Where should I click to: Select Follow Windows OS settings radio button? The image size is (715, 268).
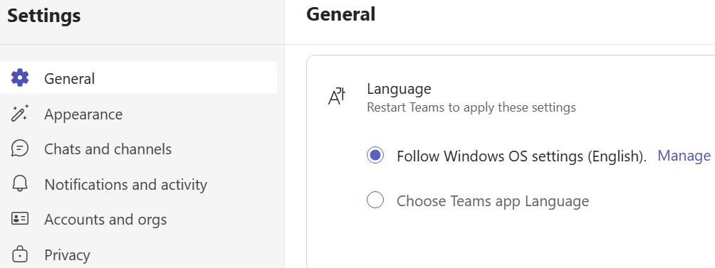[375, 156]
